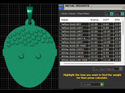
Task: Sort by the Grams column header
Action: [95, 20]
